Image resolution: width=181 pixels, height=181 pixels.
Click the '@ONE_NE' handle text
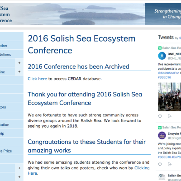[x=174, y=58]
